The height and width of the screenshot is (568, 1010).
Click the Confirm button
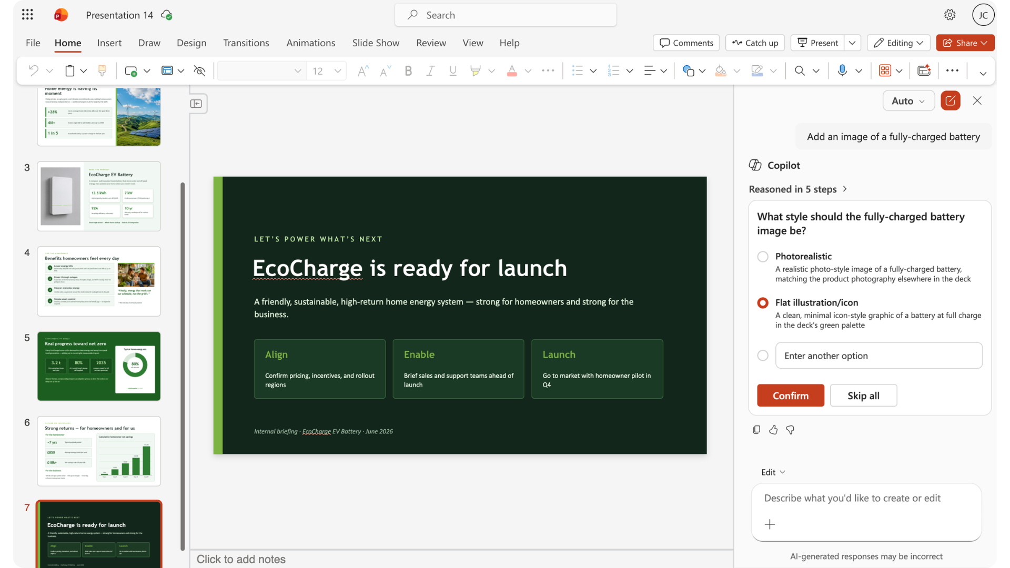pos(791,395)
